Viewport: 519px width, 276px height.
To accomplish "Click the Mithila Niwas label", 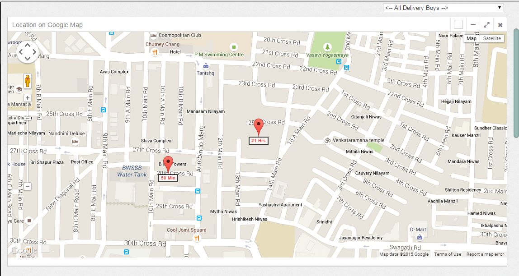I will click(x=359, y=152).
